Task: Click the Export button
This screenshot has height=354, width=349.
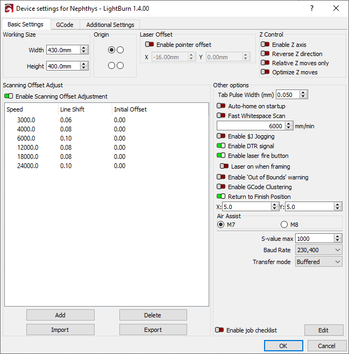Action: pyautogui.click(x=153, y=330)
